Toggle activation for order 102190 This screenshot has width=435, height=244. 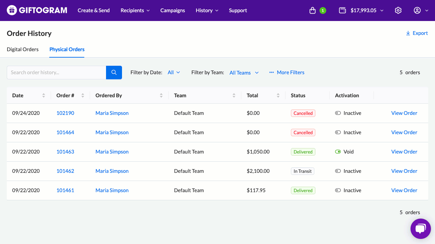pos(338,113)
